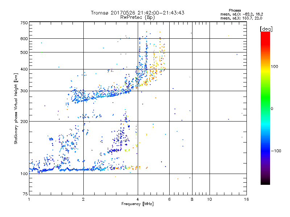Click the "Phases" header label

click(x=235, y=10)
